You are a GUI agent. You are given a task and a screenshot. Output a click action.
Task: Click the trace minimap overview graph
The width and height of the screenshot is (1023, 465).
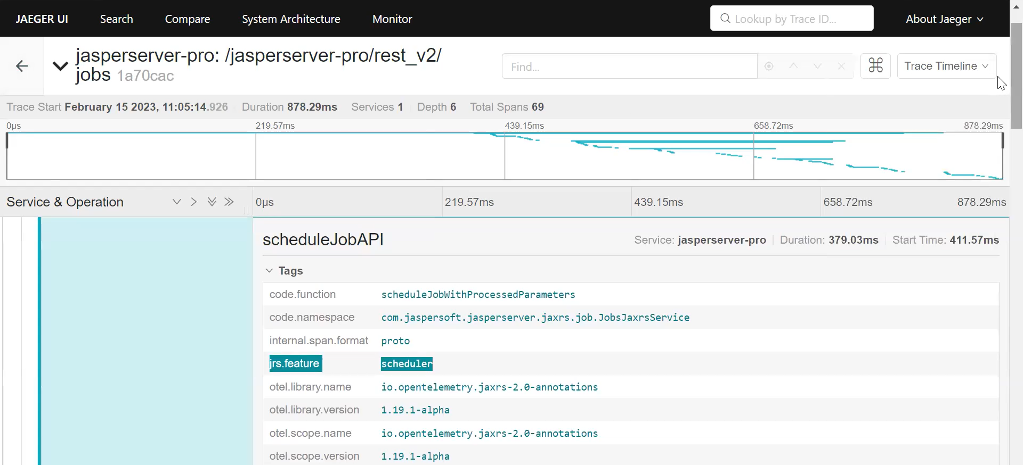pyautogui.click(x=505, y=156)
